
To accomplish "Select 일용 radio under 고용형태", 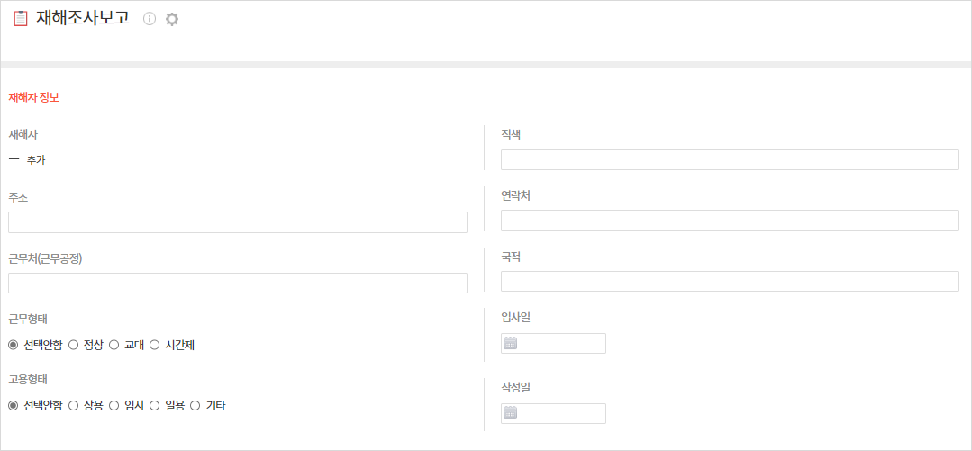I will click(155, 406).
